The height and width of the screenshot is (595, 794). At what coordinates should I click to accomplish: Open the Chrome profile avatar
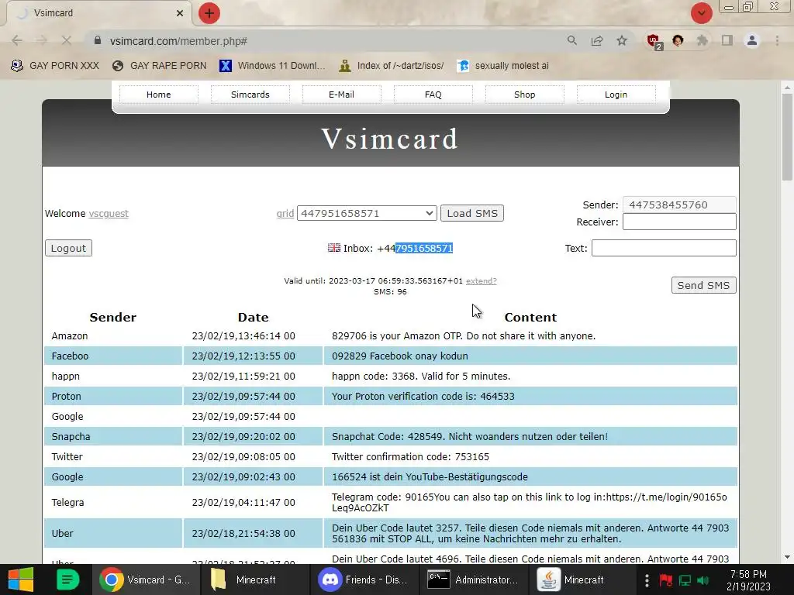752,40
